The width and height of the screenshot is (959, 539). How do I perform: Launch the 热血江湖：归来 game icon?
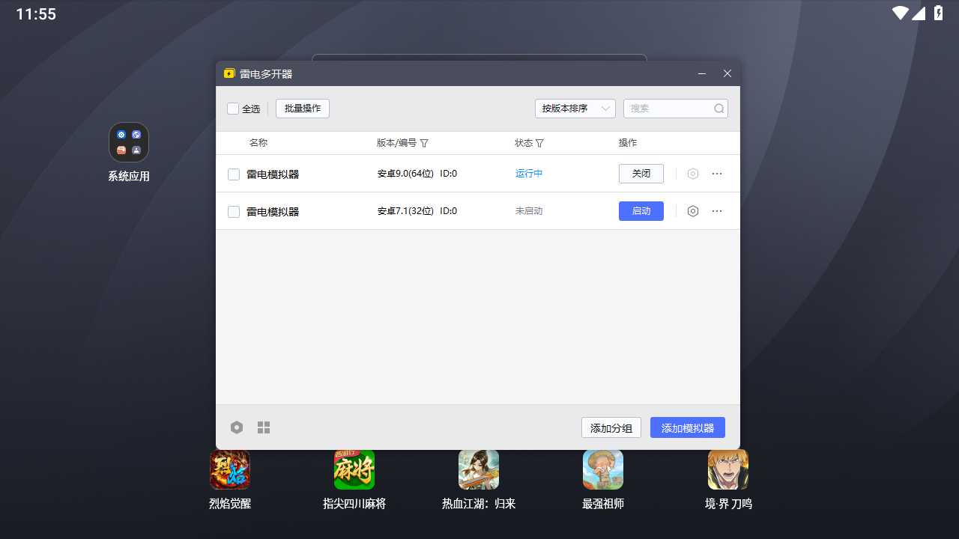click(479, 469)
